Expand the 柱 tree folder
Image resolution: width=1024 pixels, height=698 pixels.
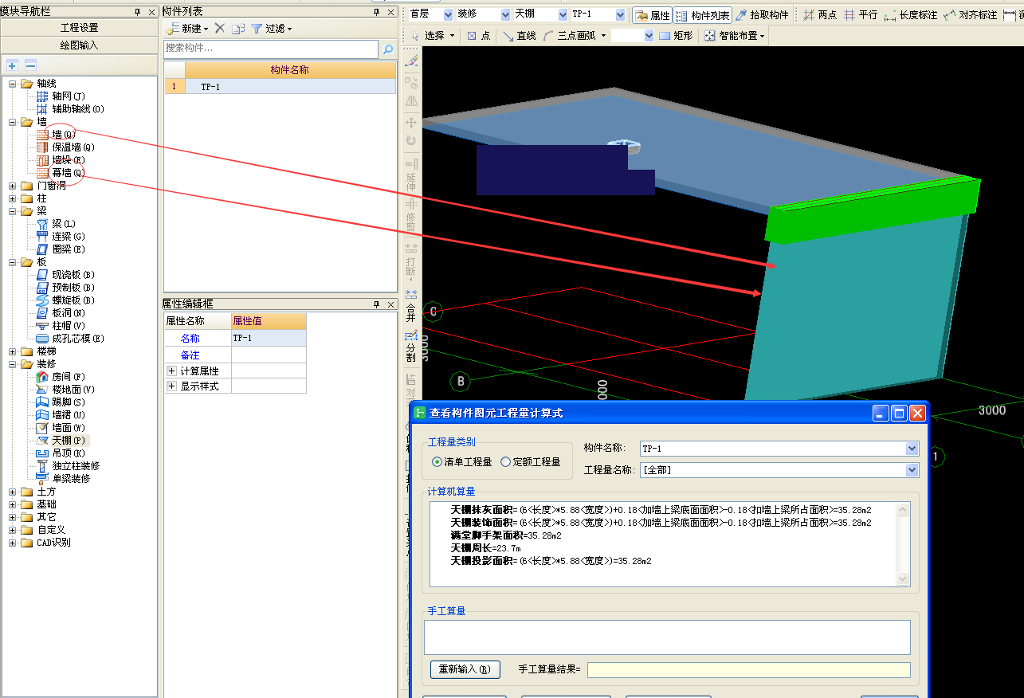(x=13, y=198)
